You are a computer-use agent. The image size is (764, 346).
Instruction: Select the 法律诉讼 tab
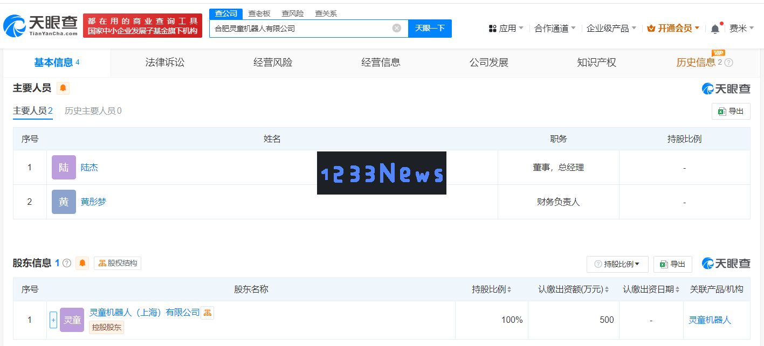click(x=165, y=63)
